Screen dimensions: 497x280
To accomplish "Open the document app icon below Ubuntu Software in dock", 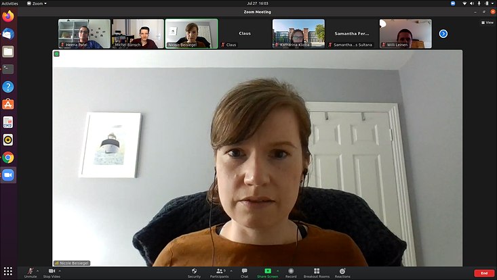I will (x=8, y=122).
